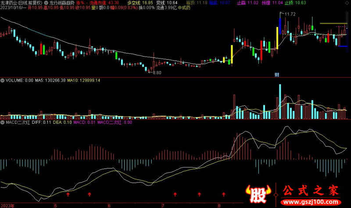
Task: Click the MA5: 130266.38 value
Action: [50, 80]
